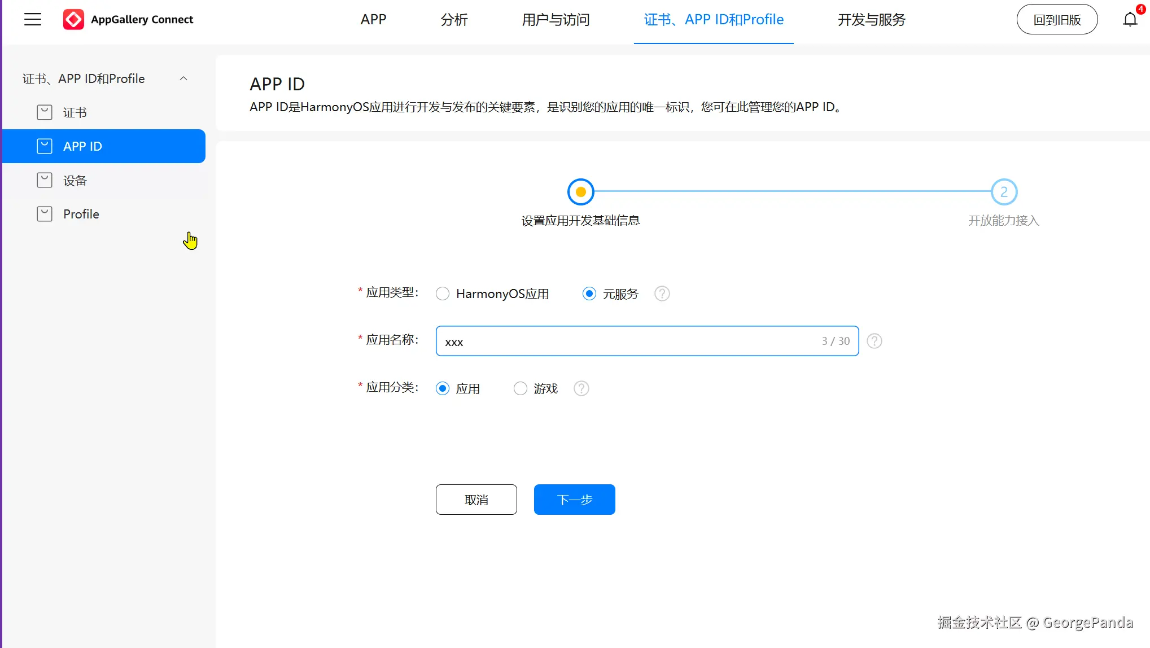Screen dimensions: 1150x648
Task: Click the 回到旧版 button
Action: 1056,19
